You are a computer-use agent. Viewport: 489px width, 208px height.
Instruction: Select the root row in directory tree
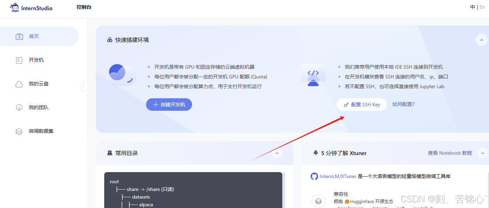pyautogui.click(x=114, y=182)
